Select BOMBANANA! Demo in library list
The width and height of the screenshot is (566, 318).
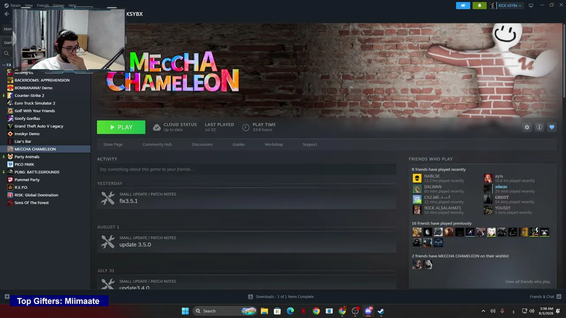33,88
